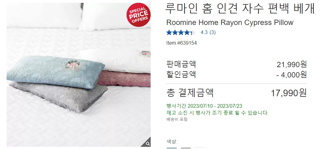Click the magnifier zoom icon on product image
Image resolution: width=321 pixels, height=149 pixels.
(x=147, y=143)
